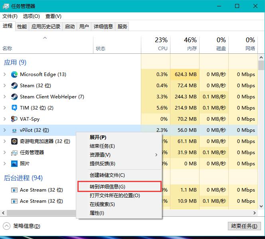
Task: Choose 属性(I) in context menu
Action: [x=119, y=213]
